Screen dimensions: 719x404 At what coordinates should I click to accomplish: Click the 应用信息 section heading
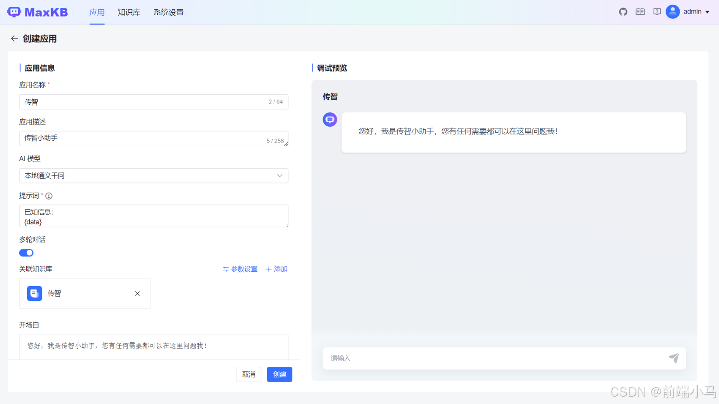point(40,68)
